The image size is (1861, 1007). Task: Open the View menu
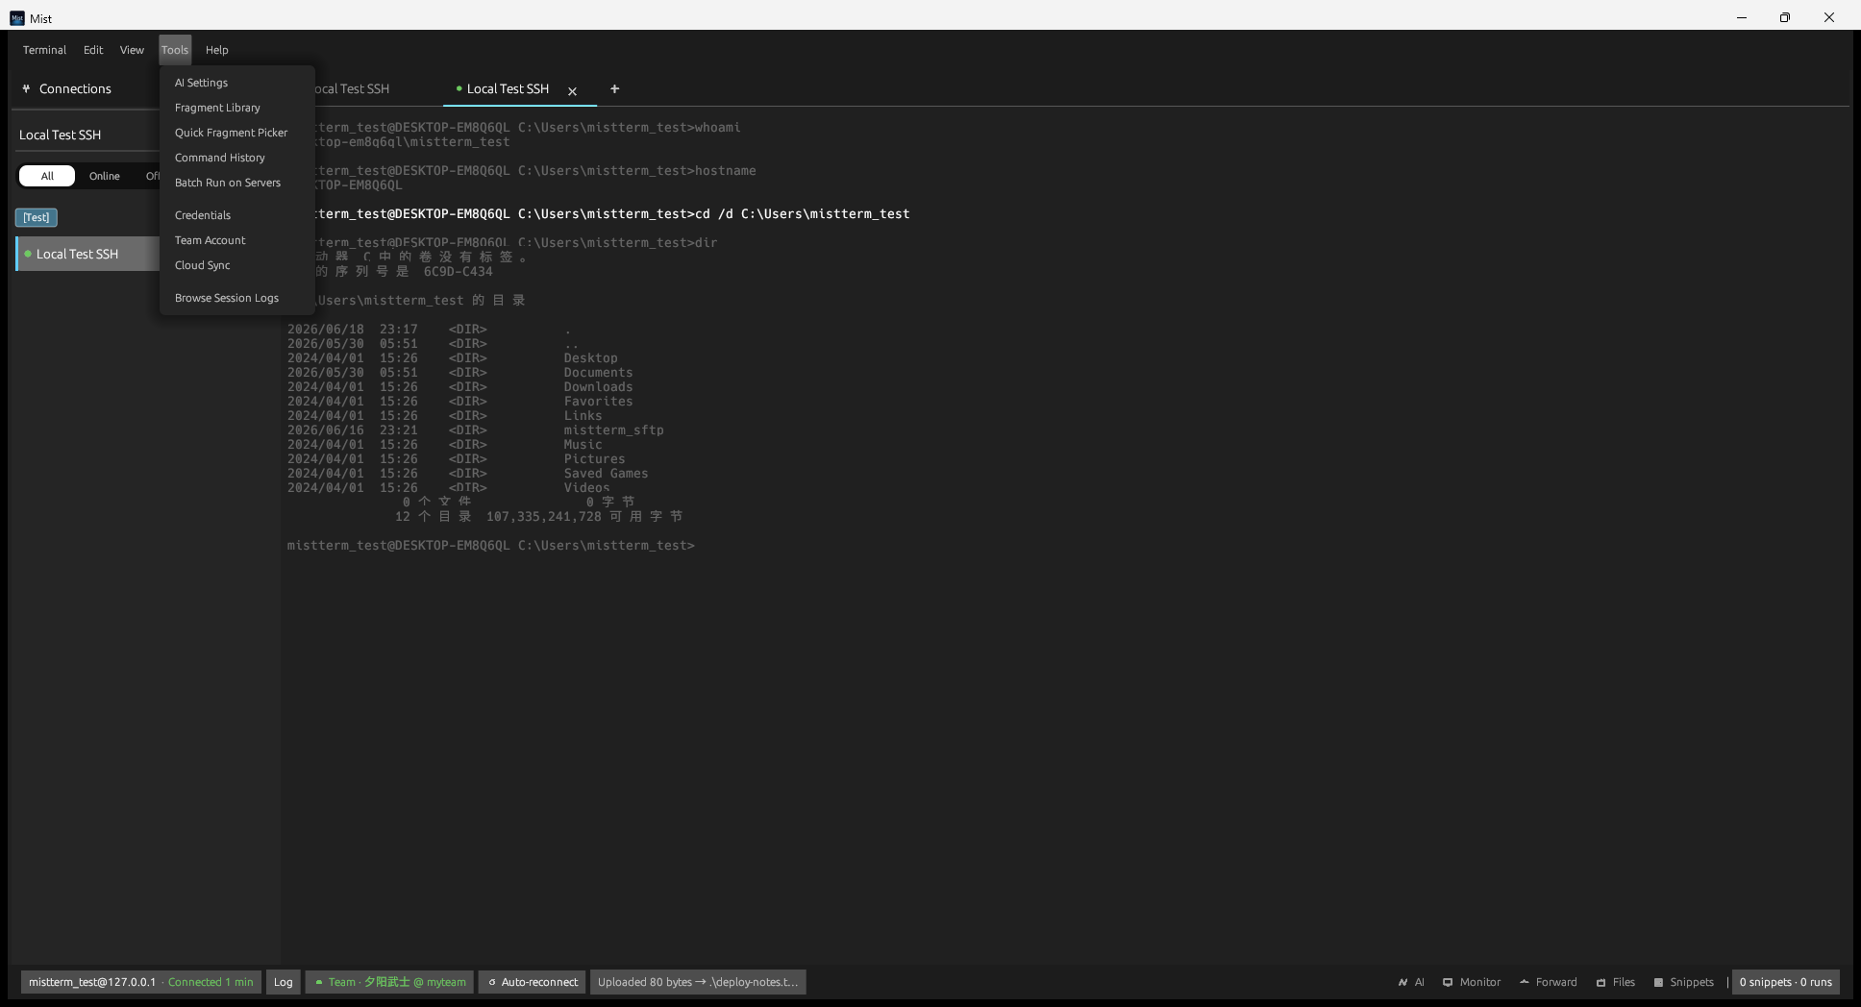(x=132, y=50)
